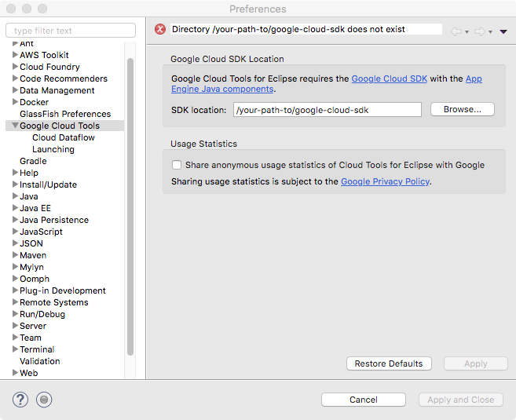Click the type filter text field
The width and height of the screenshot is (516, 420).
point(71,31)
